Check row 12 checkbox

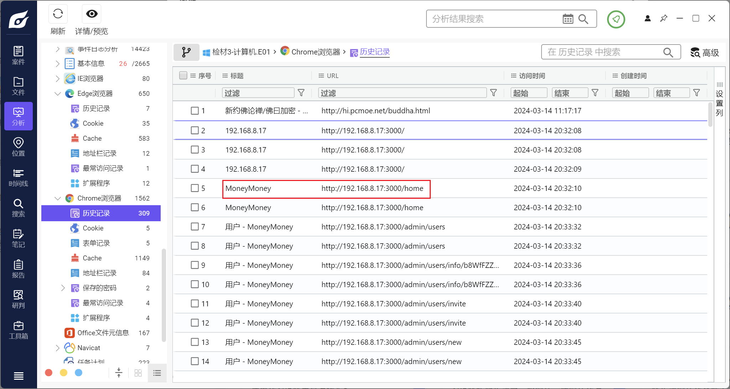click(x=195, y=323)
